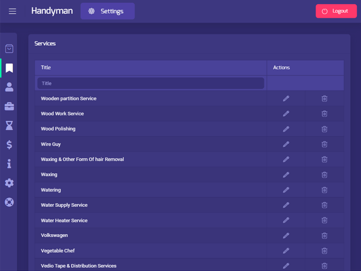Open the user profile sidebar icon
Screen dimensions: 361x271
point(9,87)
